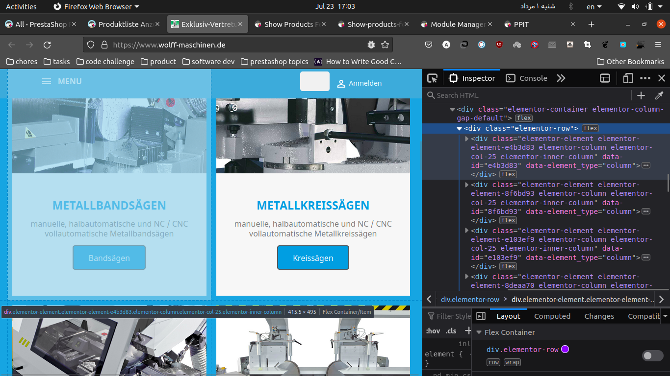The image size is (670, 376).
Task: Activate the element picker tool in DevTools
Action: (x=432, y=78)
